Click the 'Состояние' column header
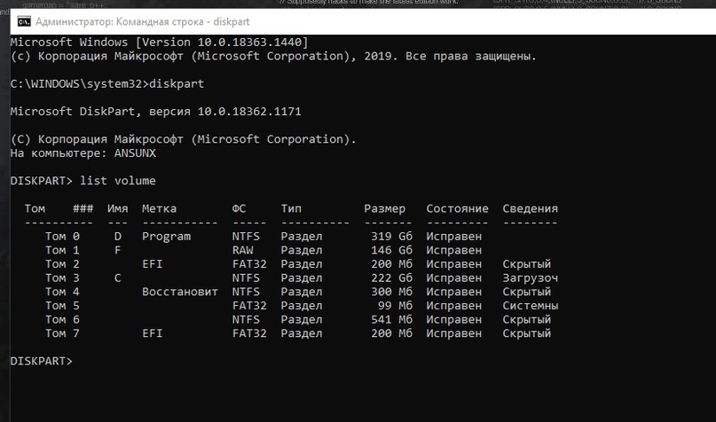The height and width of the screenshot is (422, 716). [457, 208]
